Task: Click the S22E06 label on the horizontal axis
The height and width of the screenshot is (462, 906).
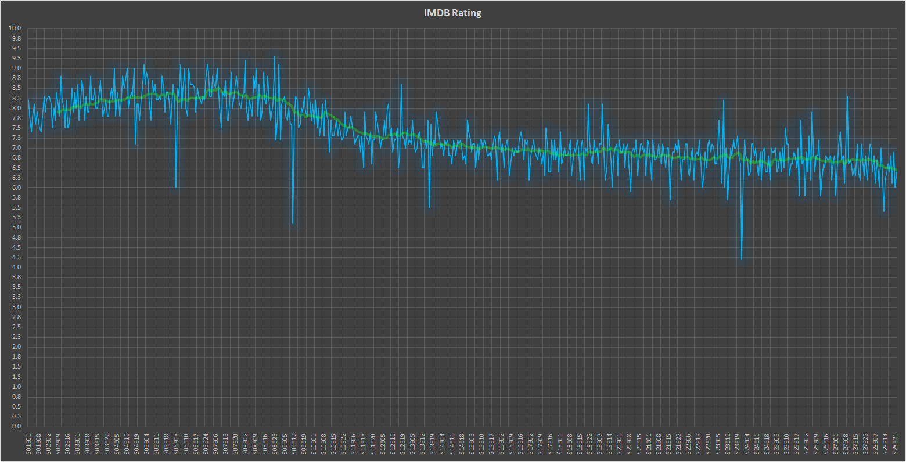Action: [688, 444]
